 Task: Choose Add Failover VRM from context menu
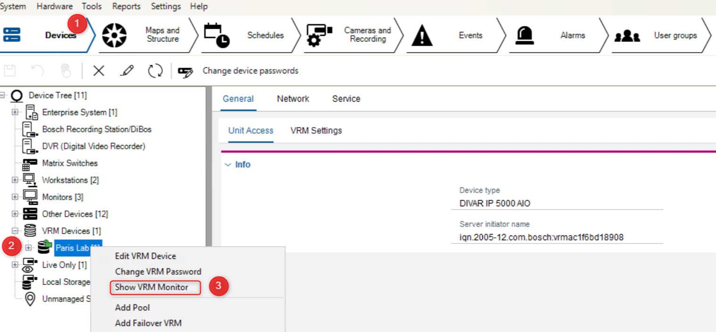coord(148,323)
